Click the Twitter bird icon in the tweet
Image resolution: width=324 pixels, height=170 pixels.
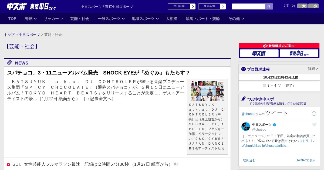click(314, 124)
